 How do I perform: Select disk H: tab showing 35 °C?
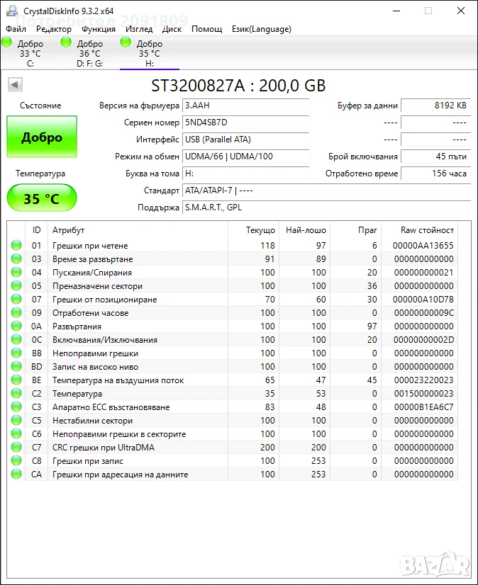pos(150,52)
